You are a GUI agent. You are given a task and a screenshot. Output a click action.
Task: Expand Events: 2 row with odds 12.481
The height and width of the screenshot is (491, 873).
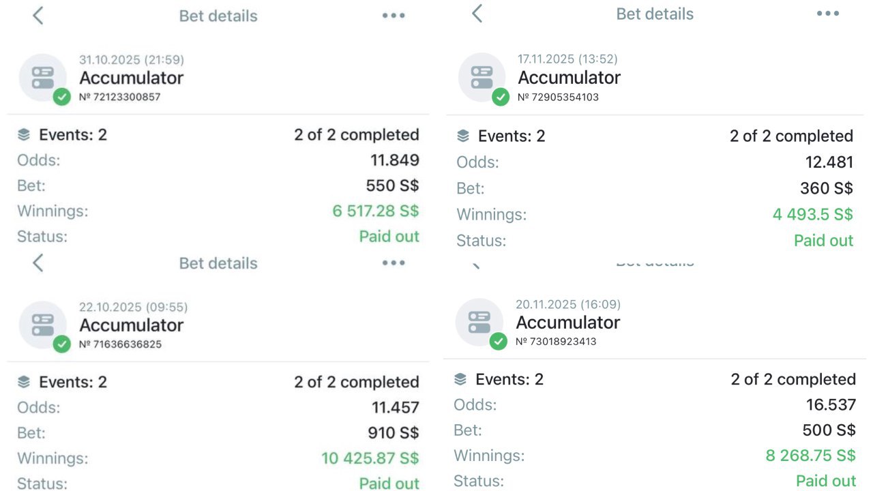click(655, 136)
